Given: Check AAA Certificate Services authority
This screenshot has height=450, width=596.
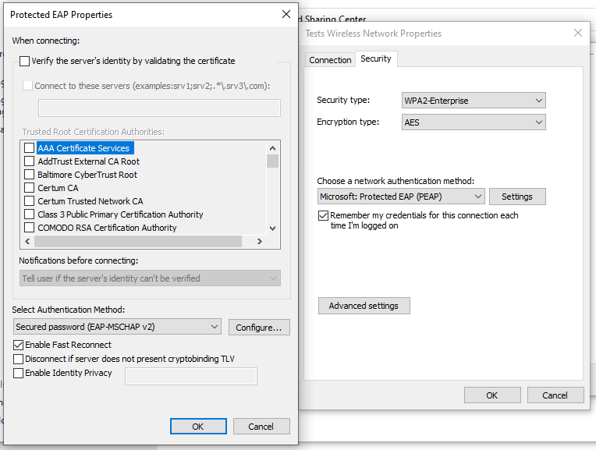Looking at the screenshot, I should pyautogui.click(x=30, y=148).
